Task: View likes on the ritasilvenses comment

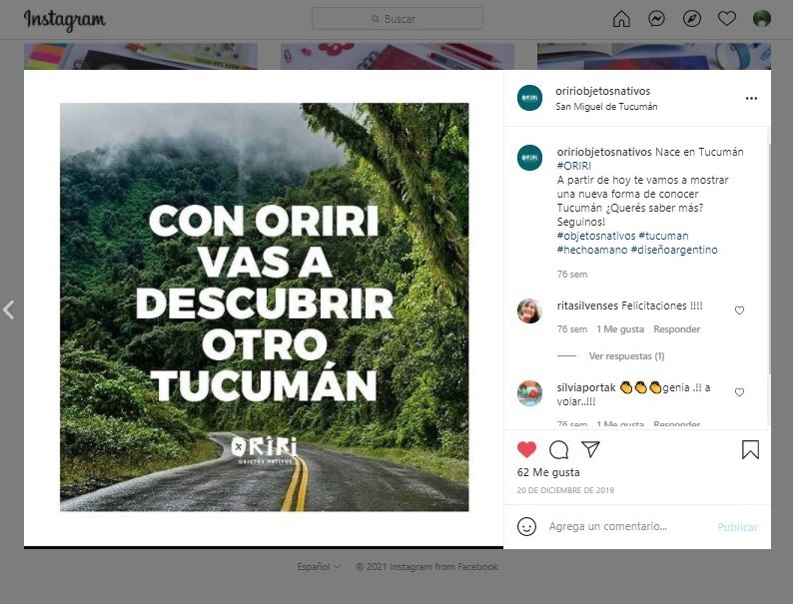Action: point(620,329)
